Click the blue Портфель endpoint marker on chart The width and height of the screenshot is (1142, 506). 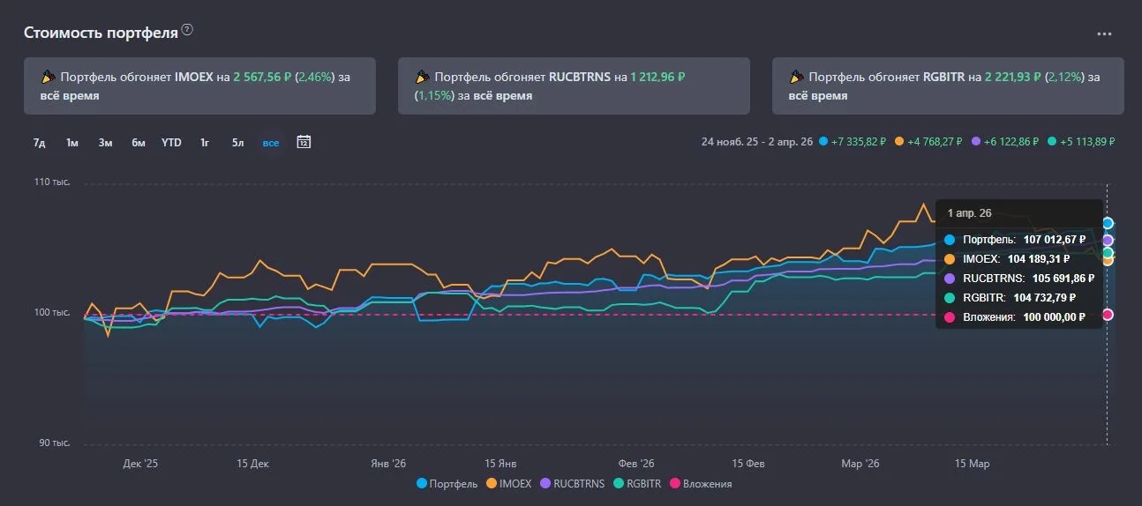(1108, 224)
